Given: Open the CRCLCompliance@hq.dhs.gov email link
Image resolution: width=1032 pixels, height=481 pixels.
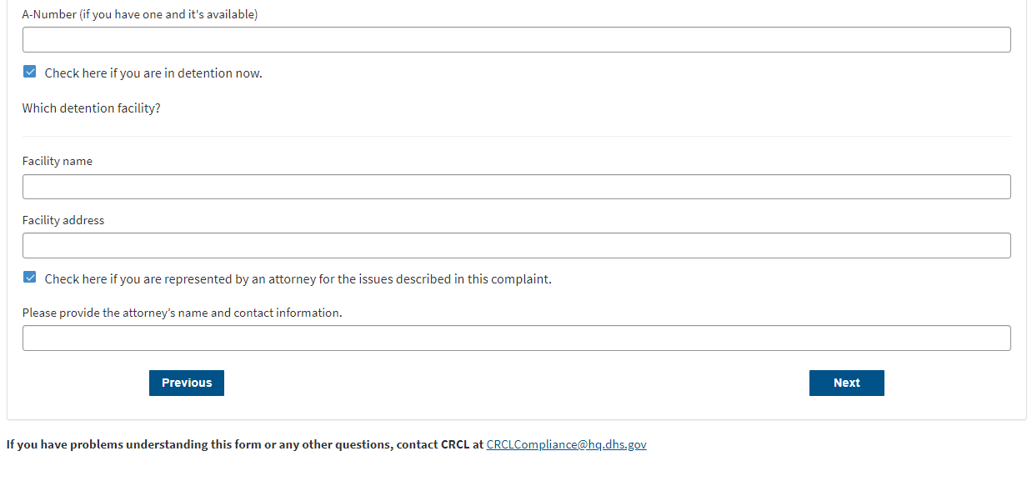Looking at the screenshot, I should pyautogui.click(x=566, y=444).
